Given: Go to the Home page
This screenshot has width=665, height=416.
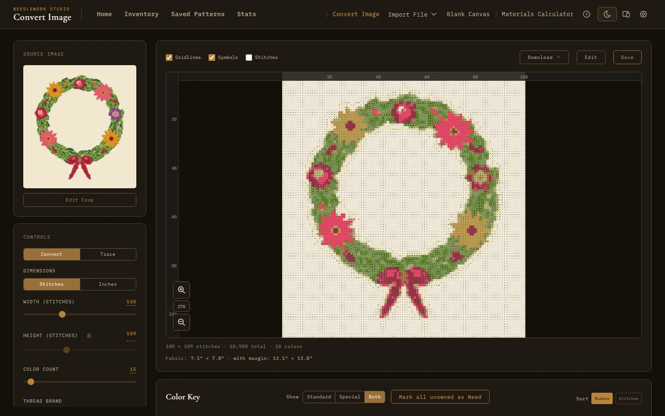Looking at the screenshot, I should pyautogui.click(x=104, y=14).
